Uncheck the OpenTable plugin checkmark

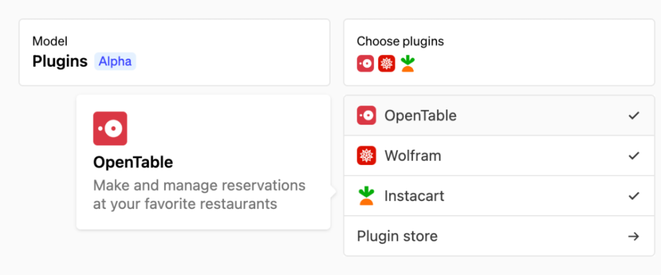pyautogui.click(x=634, y=115)
